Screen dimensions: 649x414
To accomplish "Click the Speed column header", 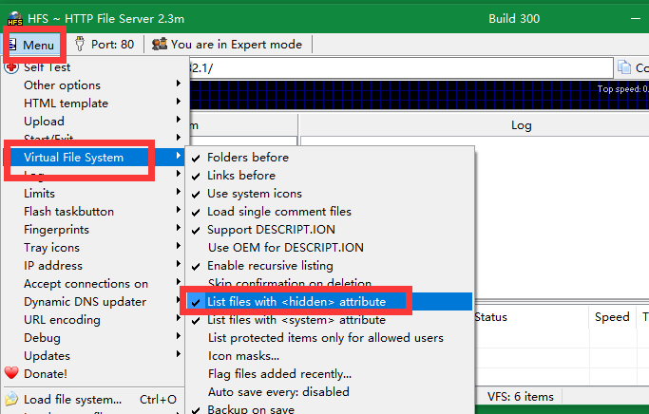I will (x=612, y=317).
